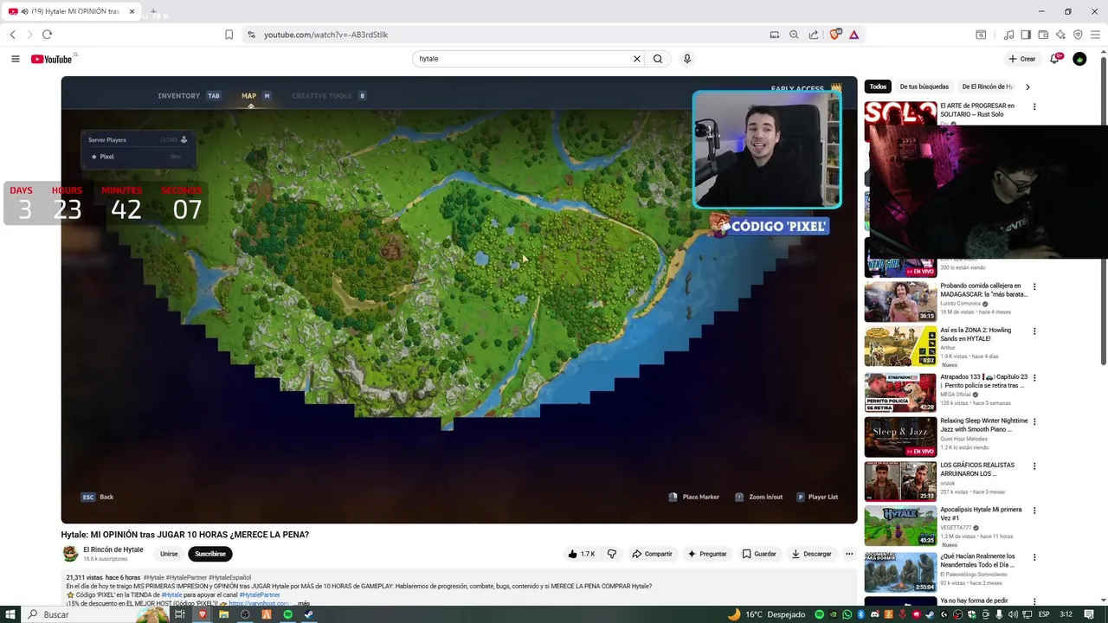Click the #HytalePartner hashtag in the description

[260, 594]
